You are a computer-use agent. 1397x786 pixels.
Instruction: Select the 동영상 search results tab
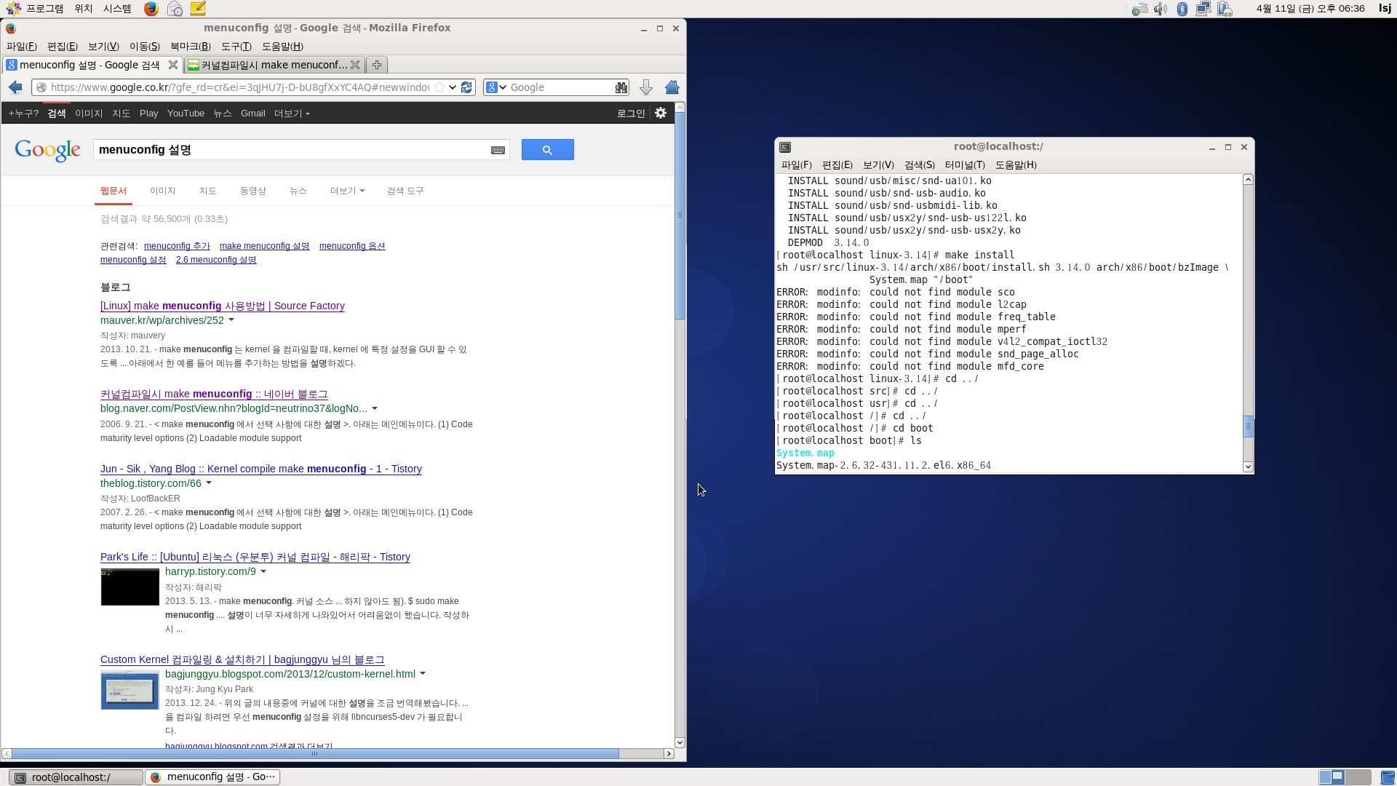[253, 191]
